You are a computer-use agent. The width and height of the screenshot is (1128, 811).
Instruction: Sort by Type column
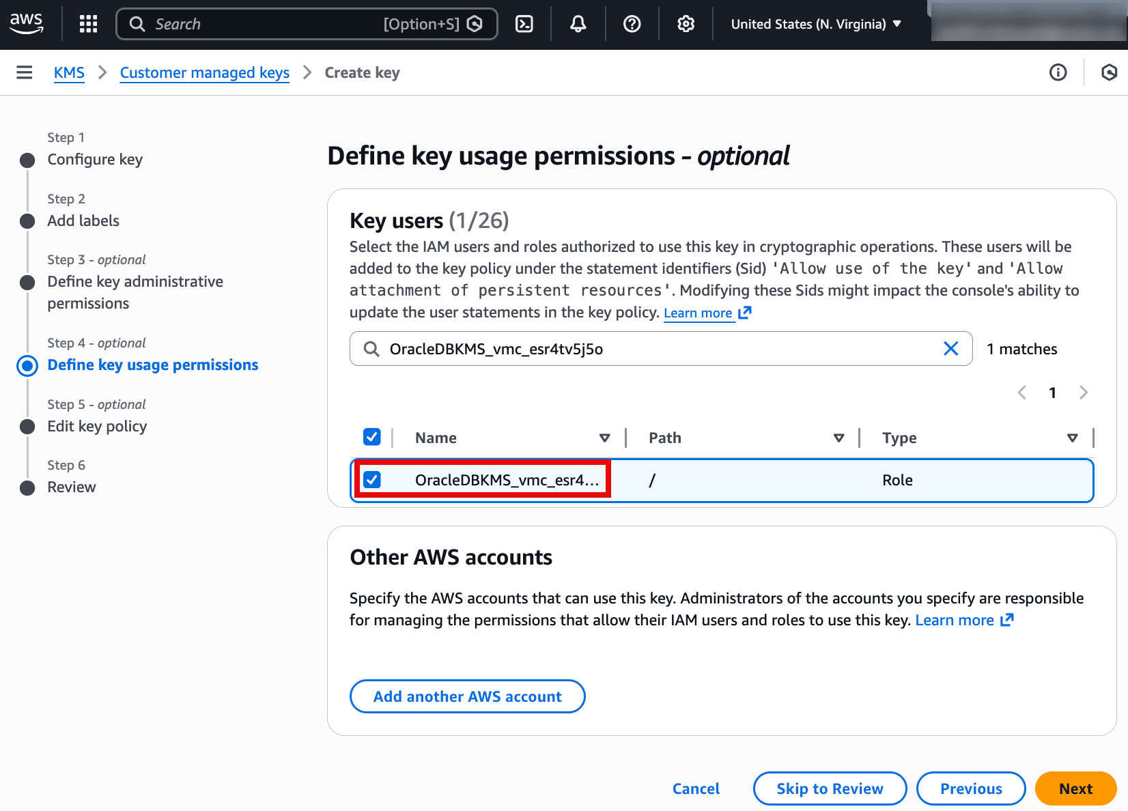pos(1073,438)
